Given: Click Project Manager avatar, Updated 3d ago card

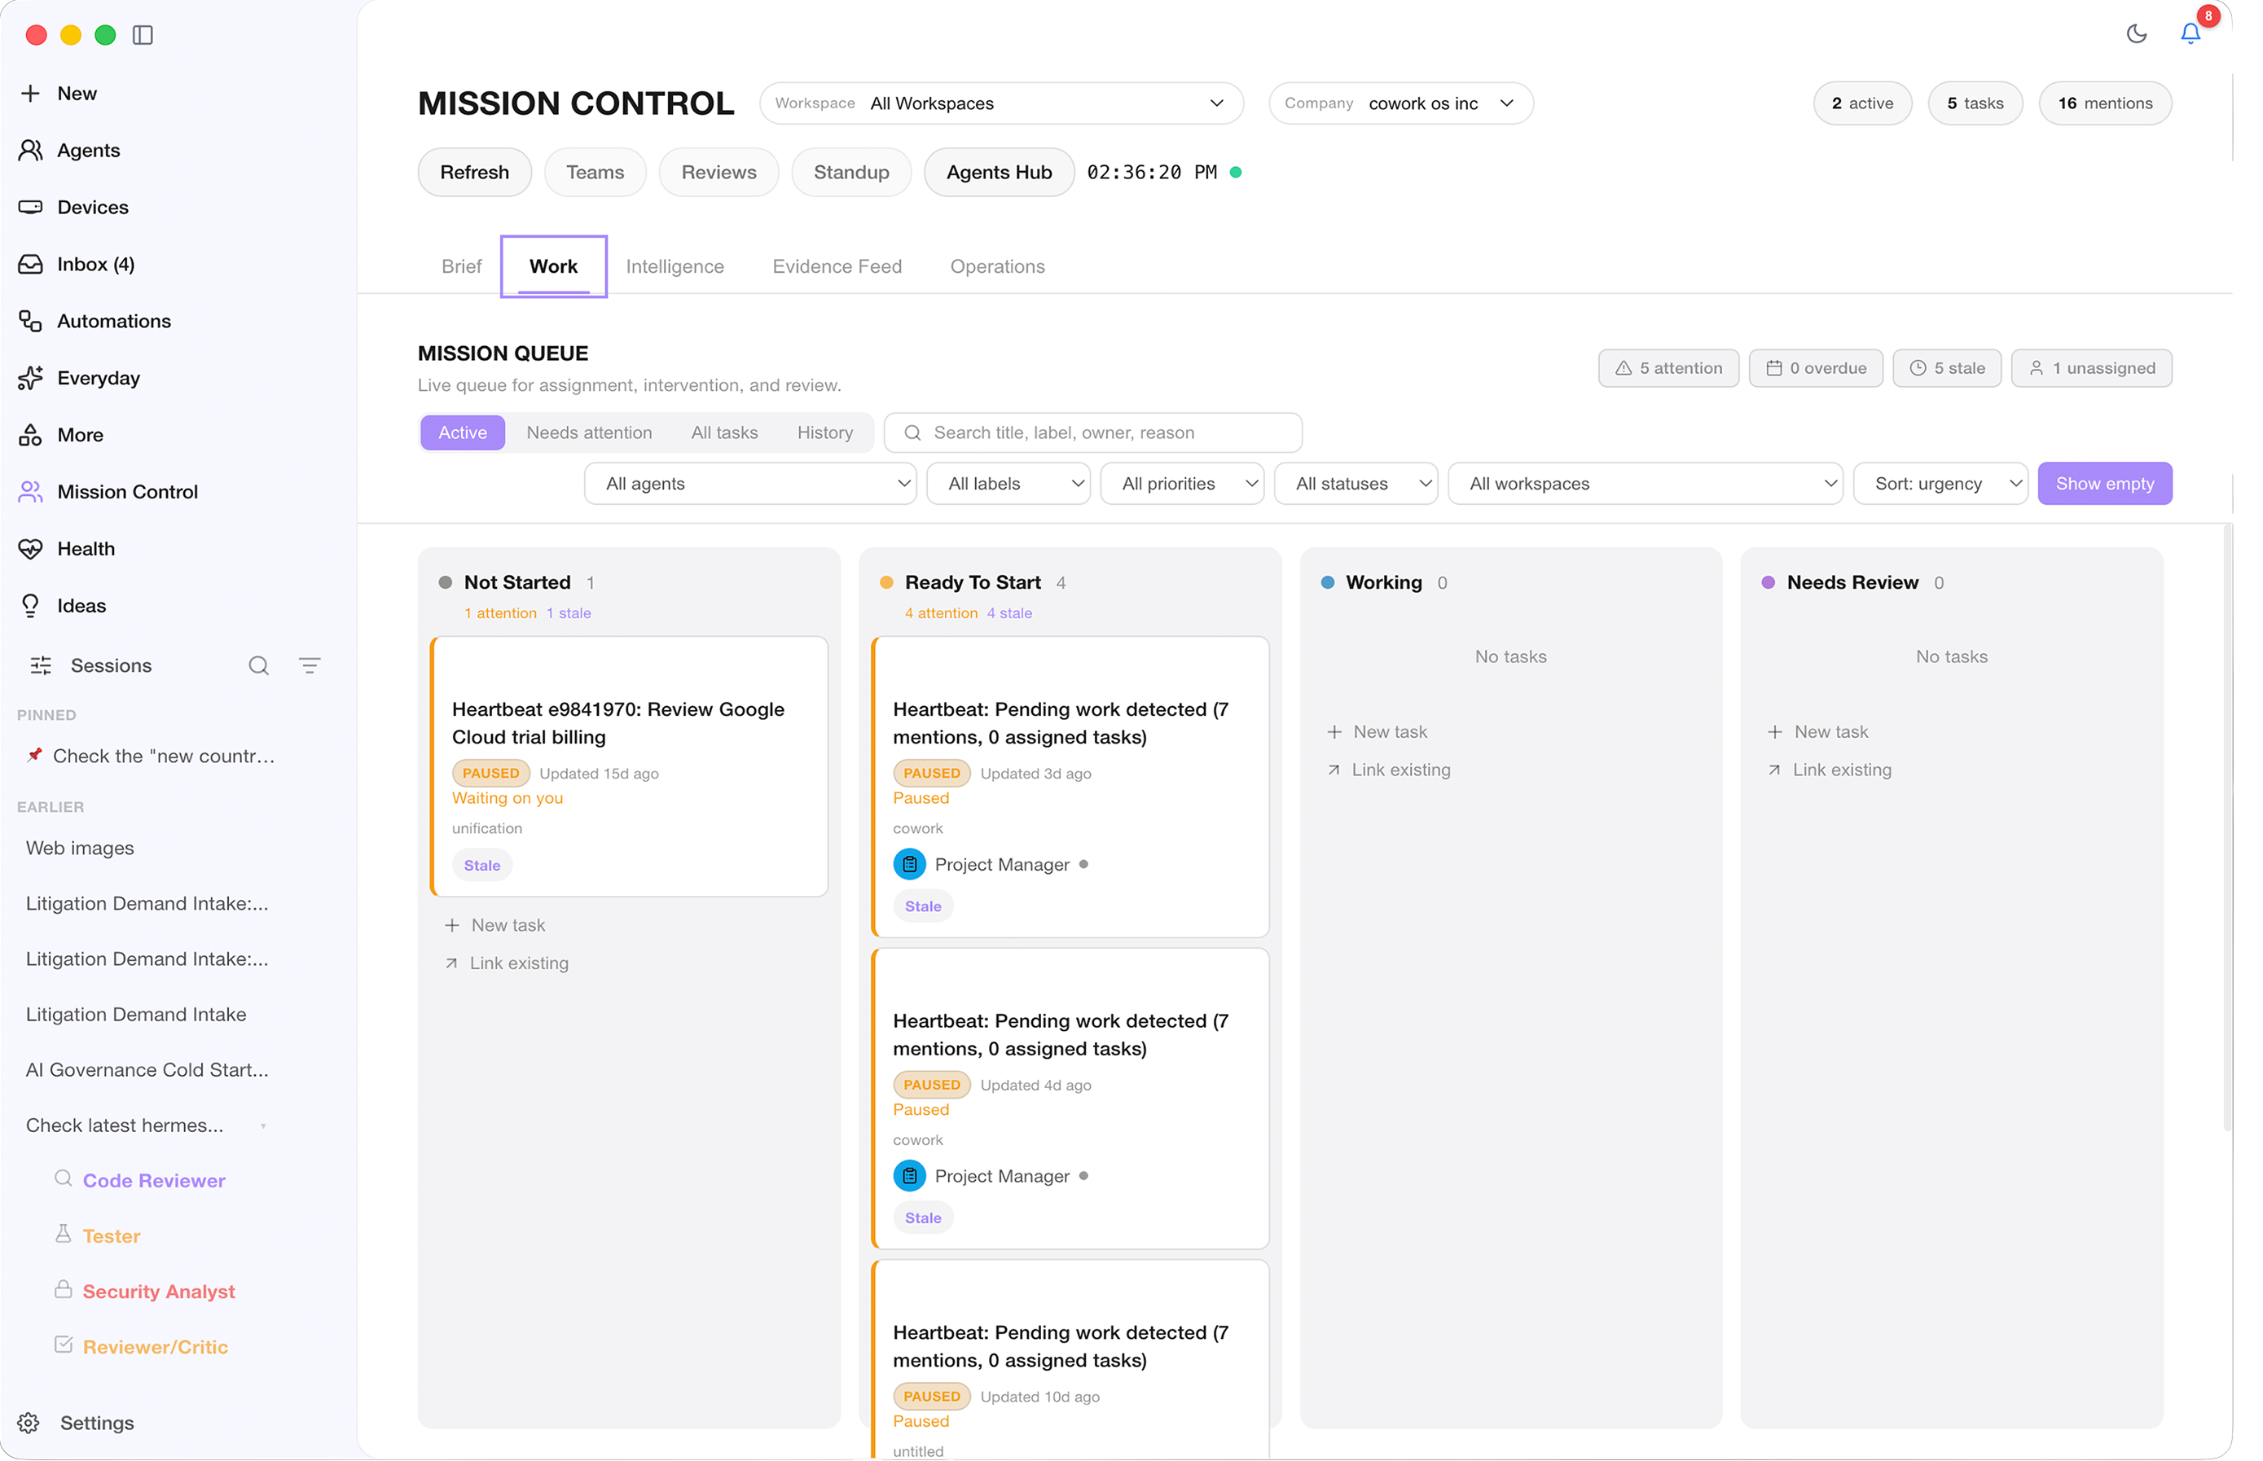Looking at the screenshot, I should [909, 864].
